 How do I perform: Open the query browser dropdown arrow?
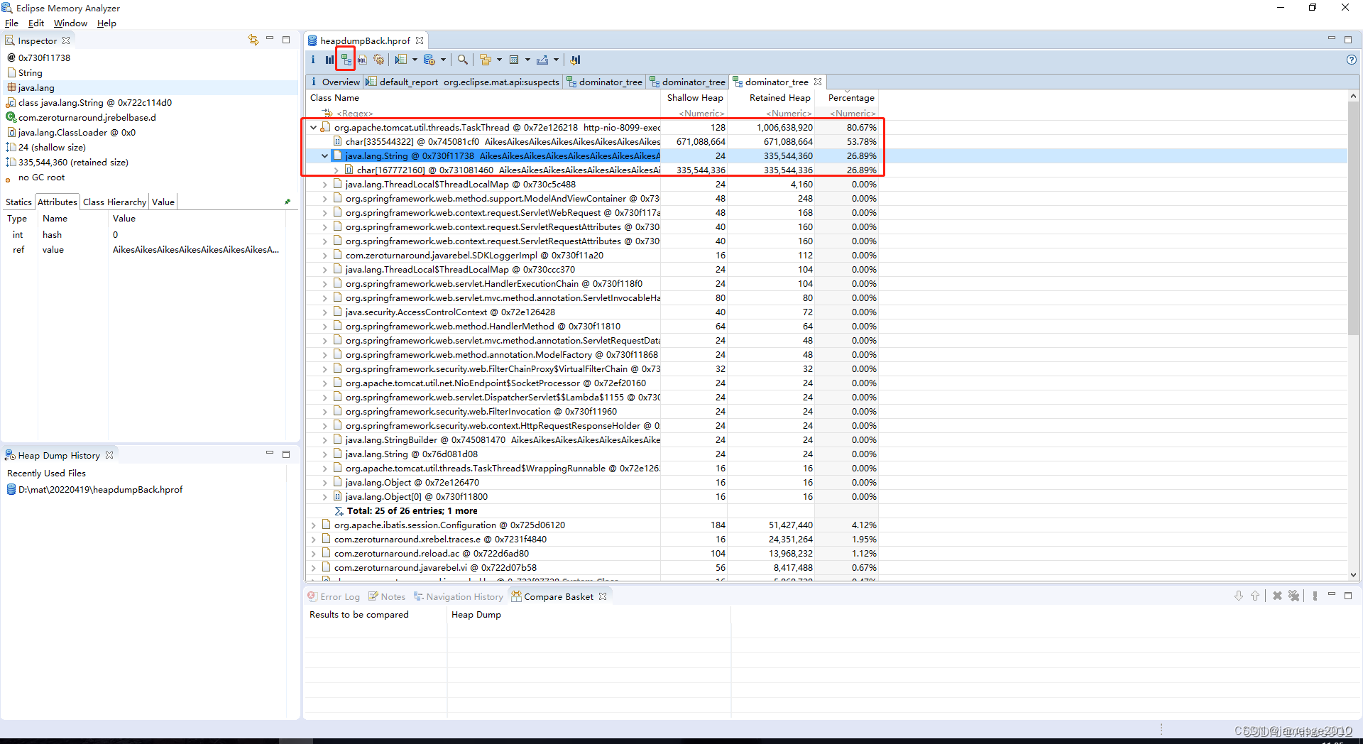443,60
